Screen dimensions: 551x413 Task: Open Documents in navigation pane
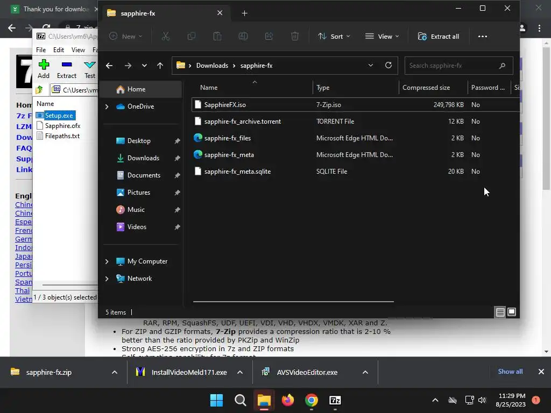144,175
